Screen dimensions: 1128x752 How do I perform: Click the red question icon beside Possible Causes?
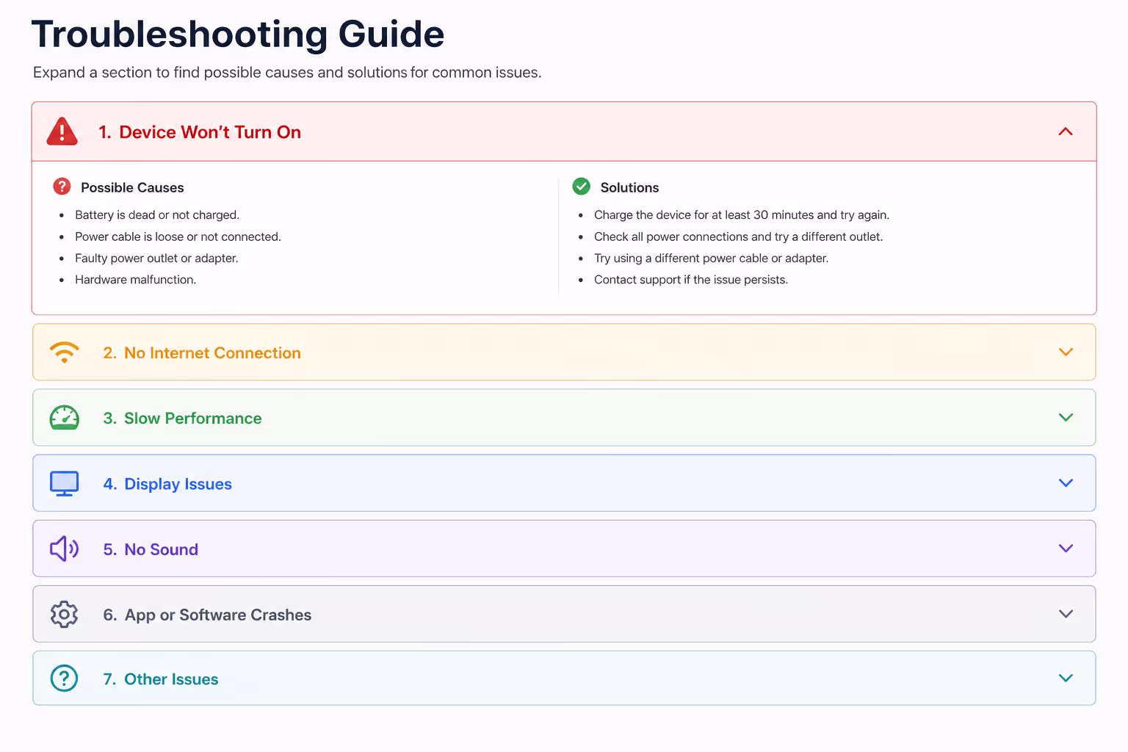pos(62,187)
